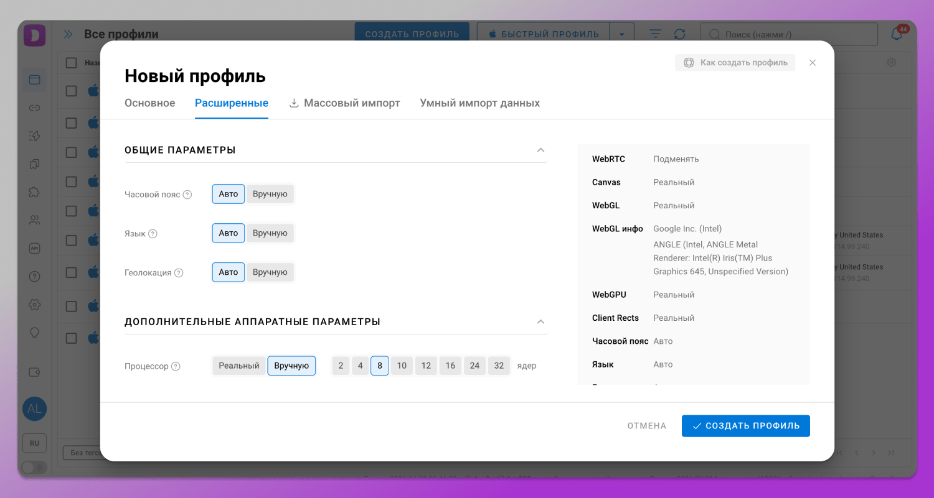This screenshot has height=498, width=934.
Task: Switch Геолокация to Вручную mode
Action: (x=270, y=272)
